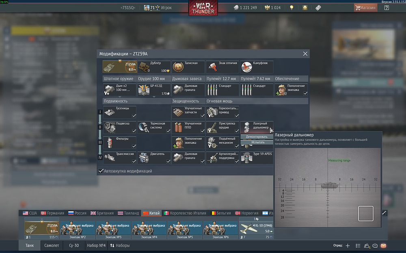Switch to Бельгия nation tab
The width and height of the screenshot is (406, 253).
(221, 213)
